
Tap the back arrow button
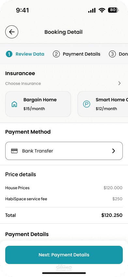click(x=12, y=32)
